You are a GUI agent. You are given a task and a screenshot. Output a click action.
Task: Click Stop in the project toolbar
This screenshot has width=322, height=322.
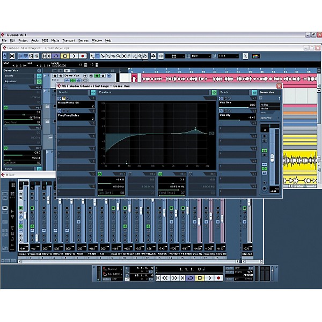[65, 56]
